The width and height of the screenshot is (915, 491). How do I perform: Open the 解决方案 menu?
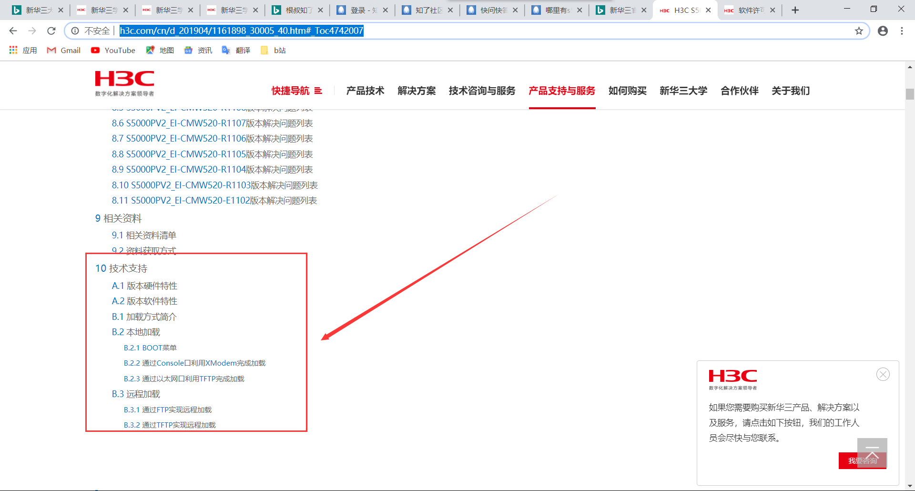tap(417, 91)
